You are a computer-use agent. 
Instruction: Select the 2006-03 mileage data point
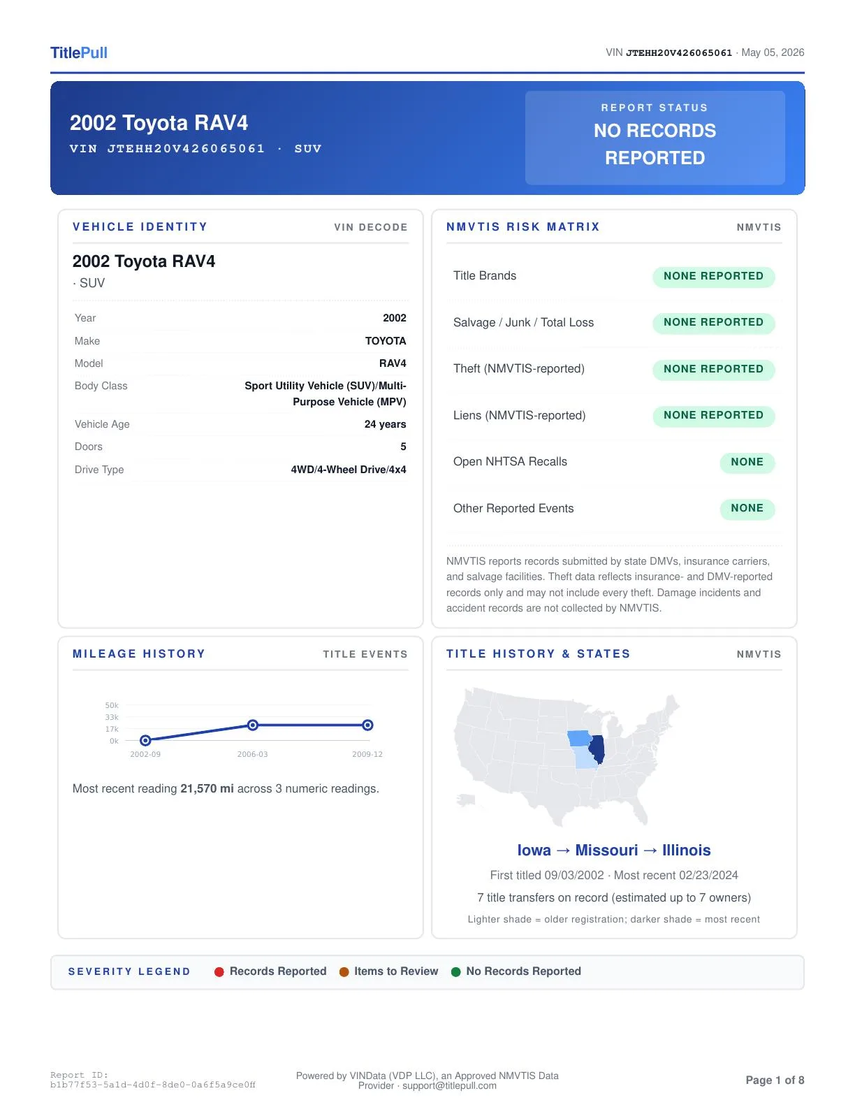253,725
